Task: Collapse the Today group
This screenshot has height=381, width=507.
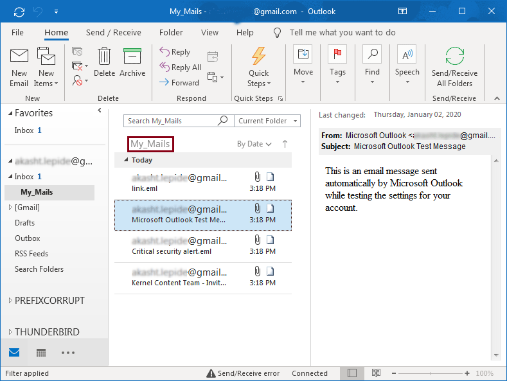Action: tap(126, 160)
